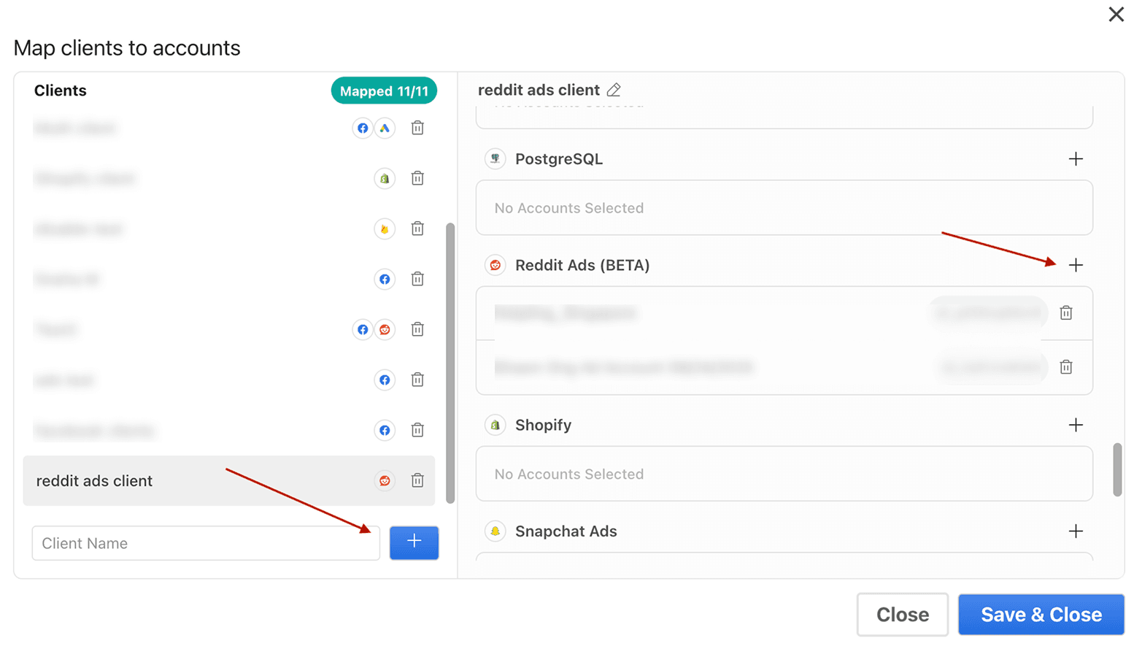
Task: Click the clients list scrollbar
Action: [x=450, y=363]
